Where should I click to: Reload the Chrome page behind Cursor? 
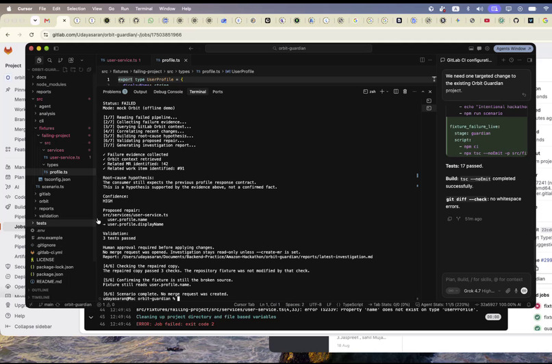(32, 35)
